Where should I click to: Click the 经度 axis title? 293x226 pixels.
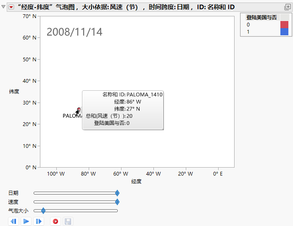click(x=136, y=181)
